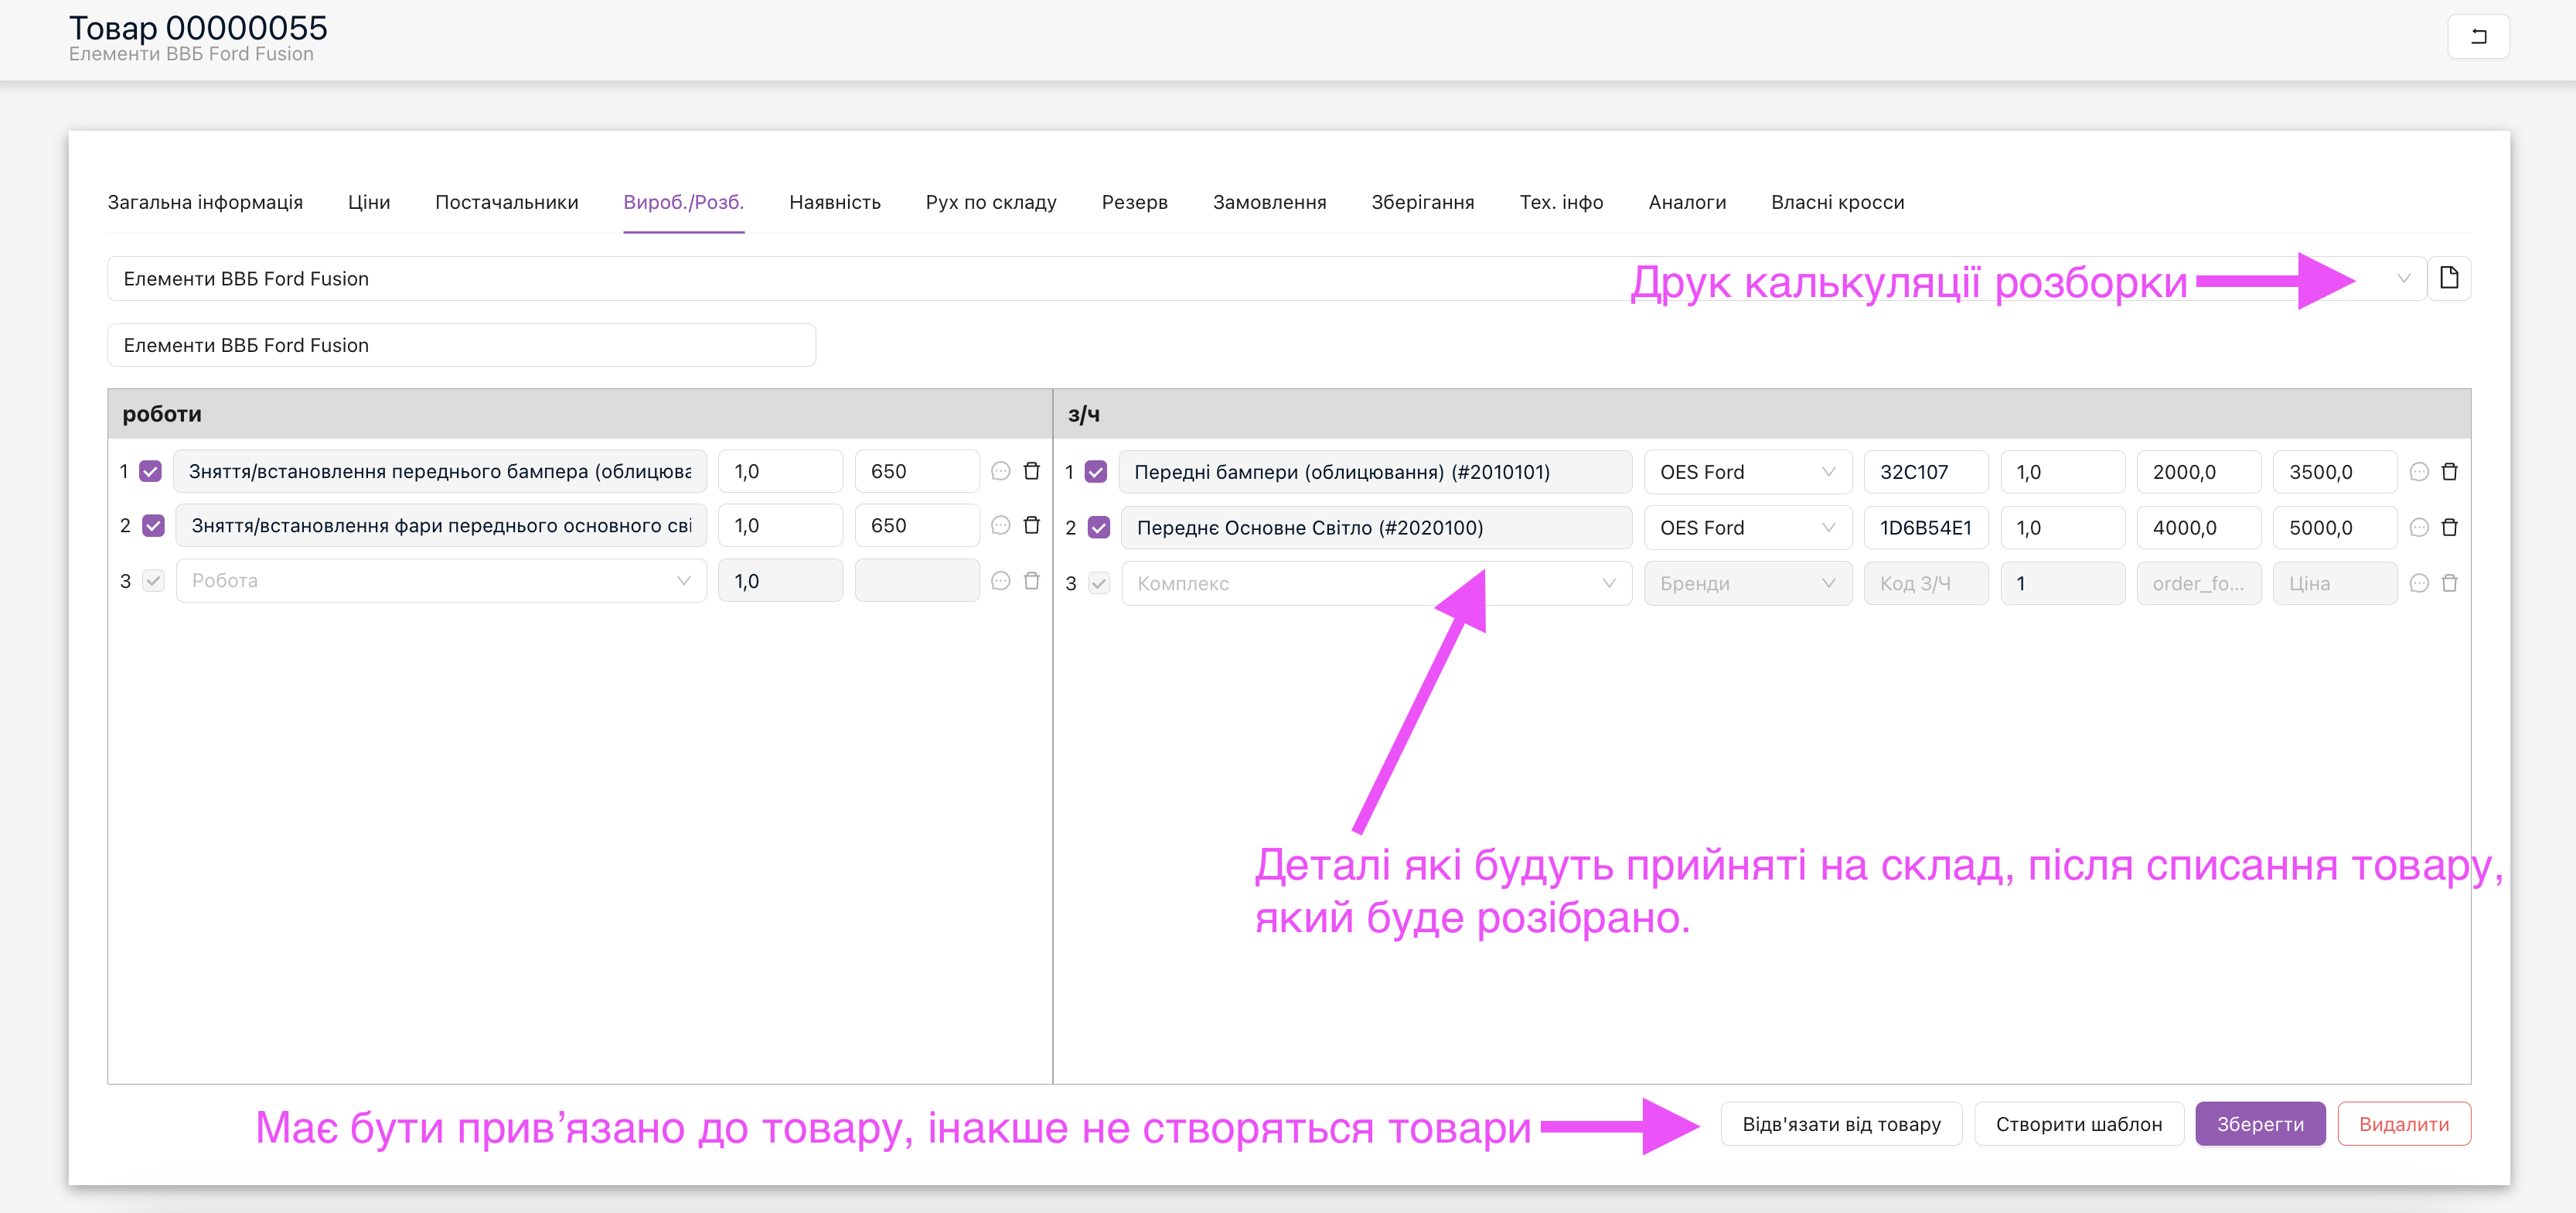Image resolution: width=2576 pixels, height=1213 pixels.
Task: Delete the Переднє Основне Світло part row
Action: click(2449, 528)
